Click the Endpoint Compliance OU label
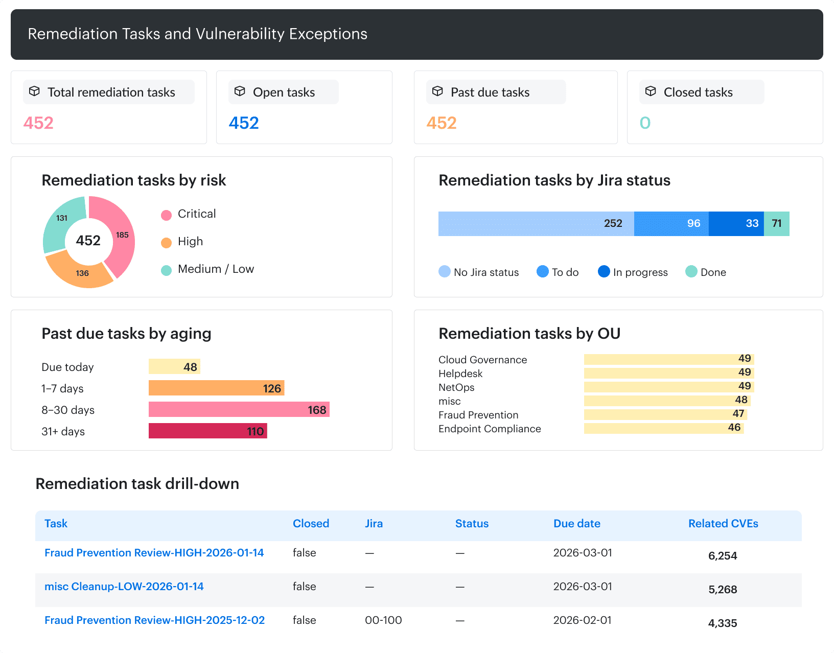834x653 pixels. (x=490, y=429)
